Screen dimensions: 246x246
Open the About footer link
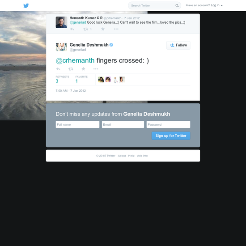[122, 156]
